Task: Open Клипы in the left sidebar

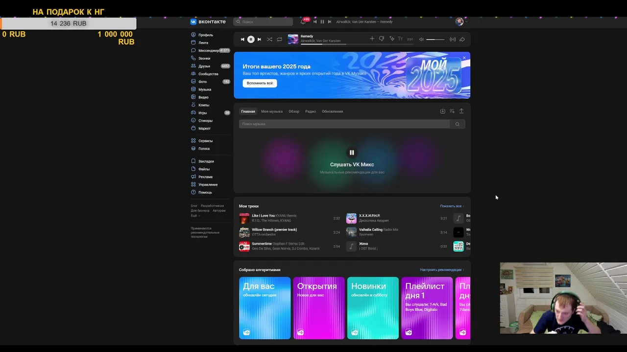Action: pos(200,105)
